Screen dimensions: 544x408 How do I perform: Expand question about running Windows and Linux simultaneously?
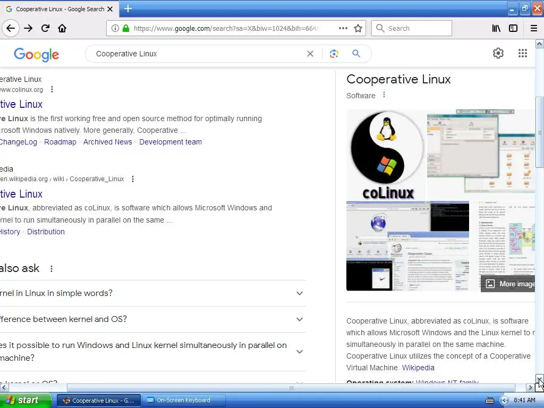pos(152,352)
